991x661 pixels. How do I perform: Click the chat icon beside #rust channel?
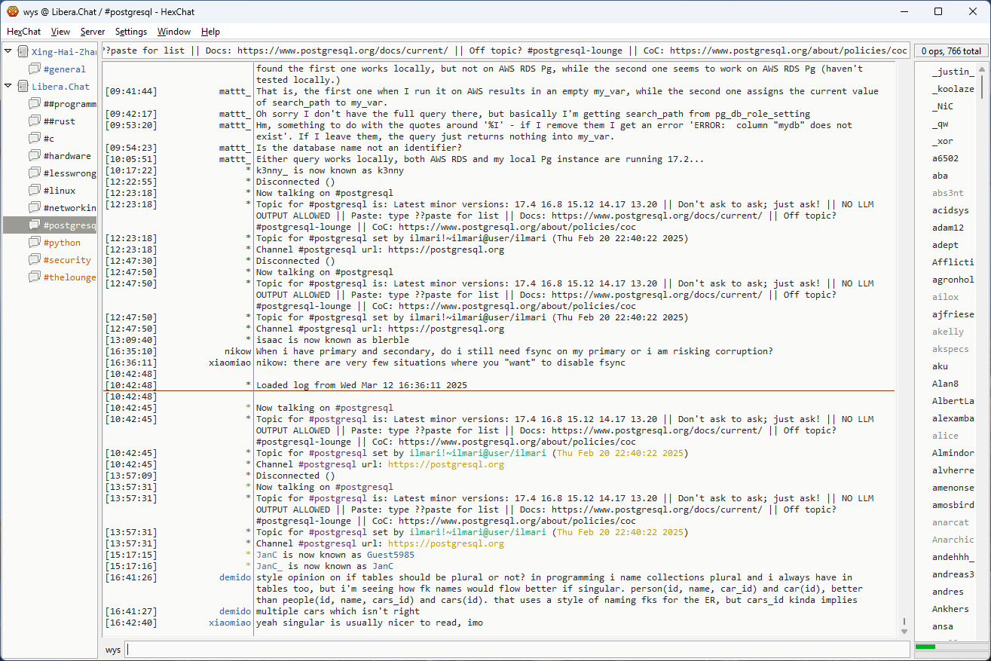point(35,121)
